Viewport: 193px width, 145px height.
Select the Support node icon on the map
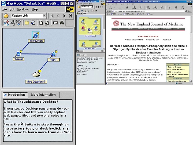[x=54, y=54]
